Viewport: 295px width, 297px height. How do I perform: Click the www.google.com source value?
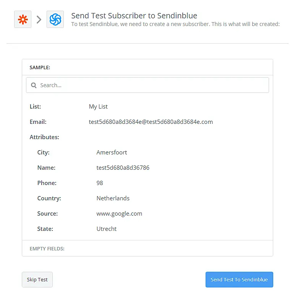119,214
